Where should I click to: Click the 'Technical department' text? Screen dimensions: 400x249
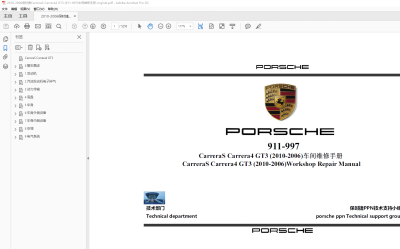(171, 216)
